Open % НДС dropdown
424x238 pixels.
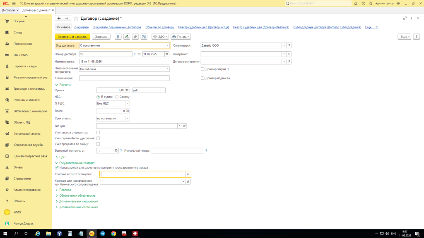(128, 103)
